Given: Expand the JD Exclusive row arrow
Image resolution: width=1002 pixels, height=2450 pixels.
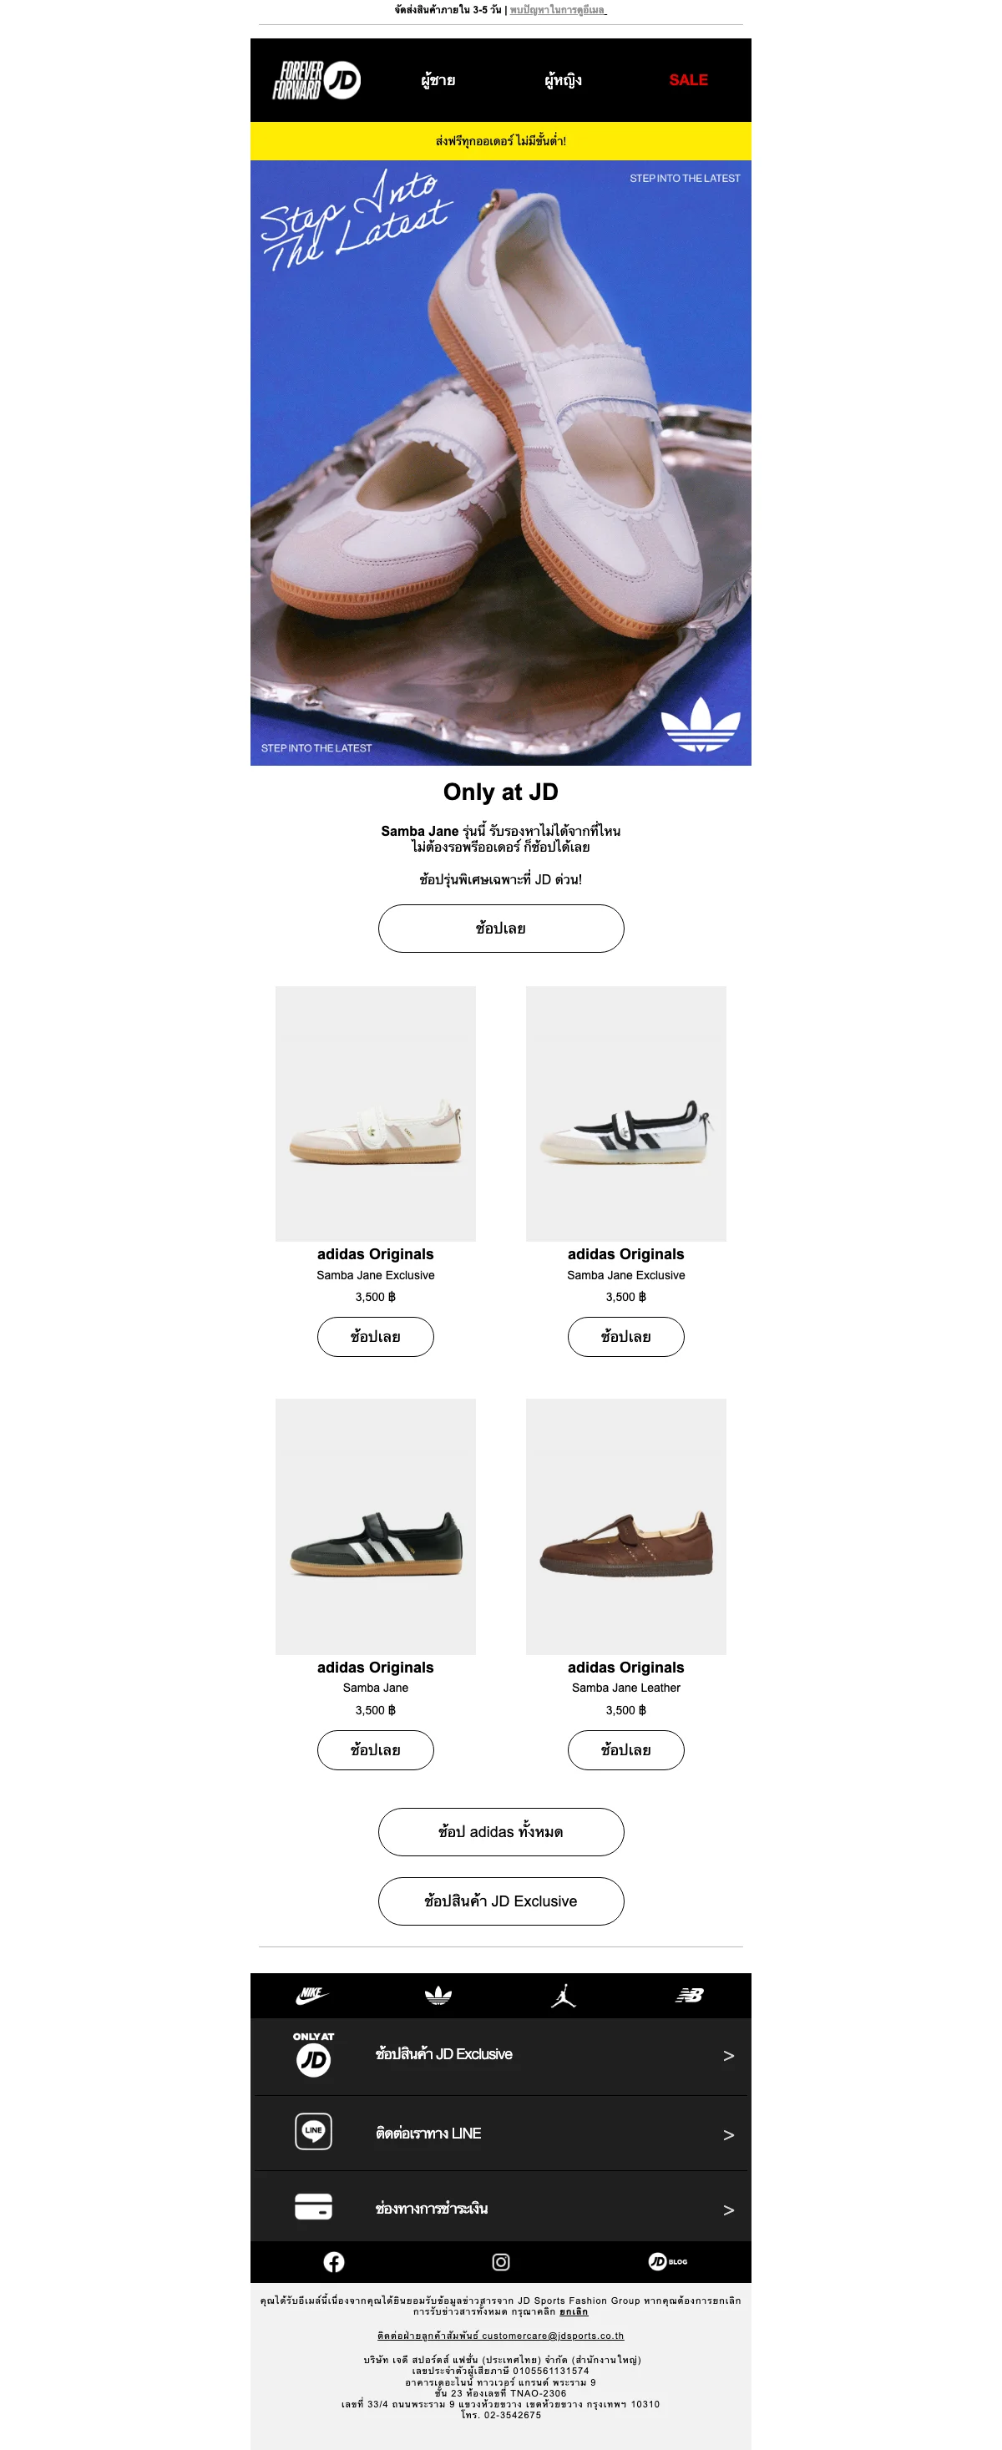Looking at the screenshot, I should coord(728,2055).
